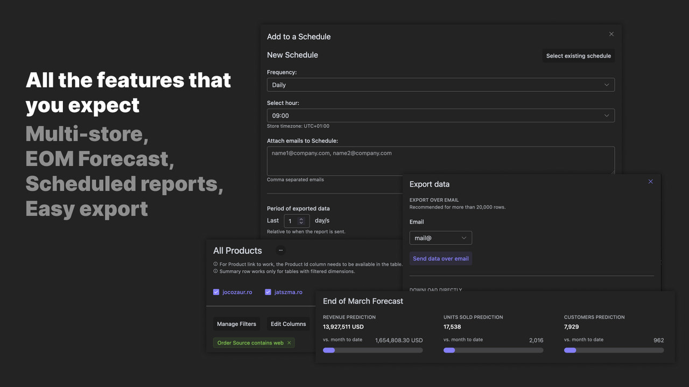
Task: Click the info icon about Product Id column
Action: point(216,263)
